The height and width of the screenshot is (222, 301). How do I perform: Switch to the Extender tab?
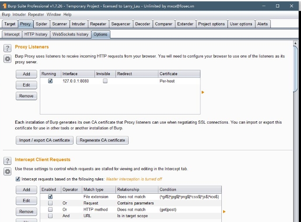pyautogui.click(x=185, y=24)
